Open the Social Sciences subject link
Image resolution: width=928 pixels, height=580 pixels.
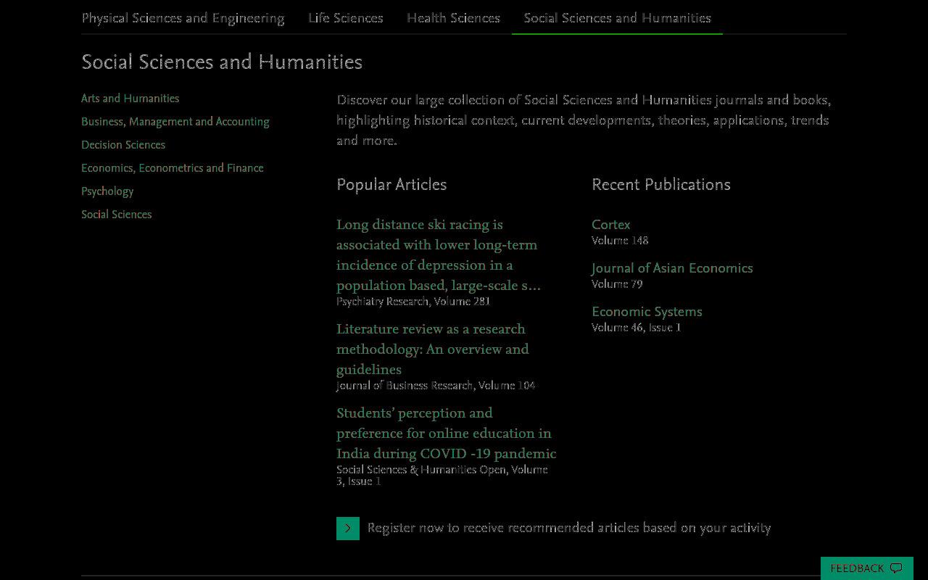(x=116, y=215)
